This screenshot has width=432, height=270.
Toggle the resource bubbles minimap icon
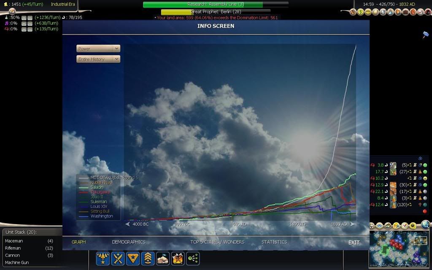[x=397, y=226]
